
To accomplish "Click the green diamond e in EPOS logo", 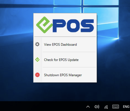I will coord(44,25).
